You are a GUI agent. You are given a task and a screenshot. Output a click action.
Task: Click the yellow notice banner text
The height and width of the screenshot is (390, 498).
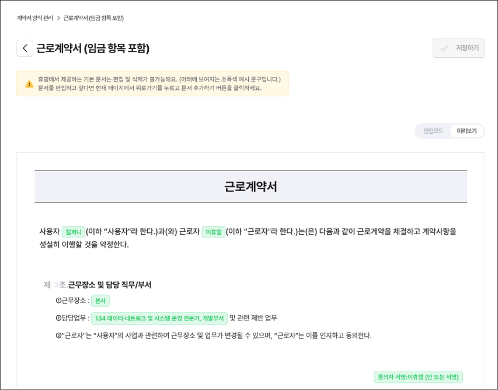159,83
